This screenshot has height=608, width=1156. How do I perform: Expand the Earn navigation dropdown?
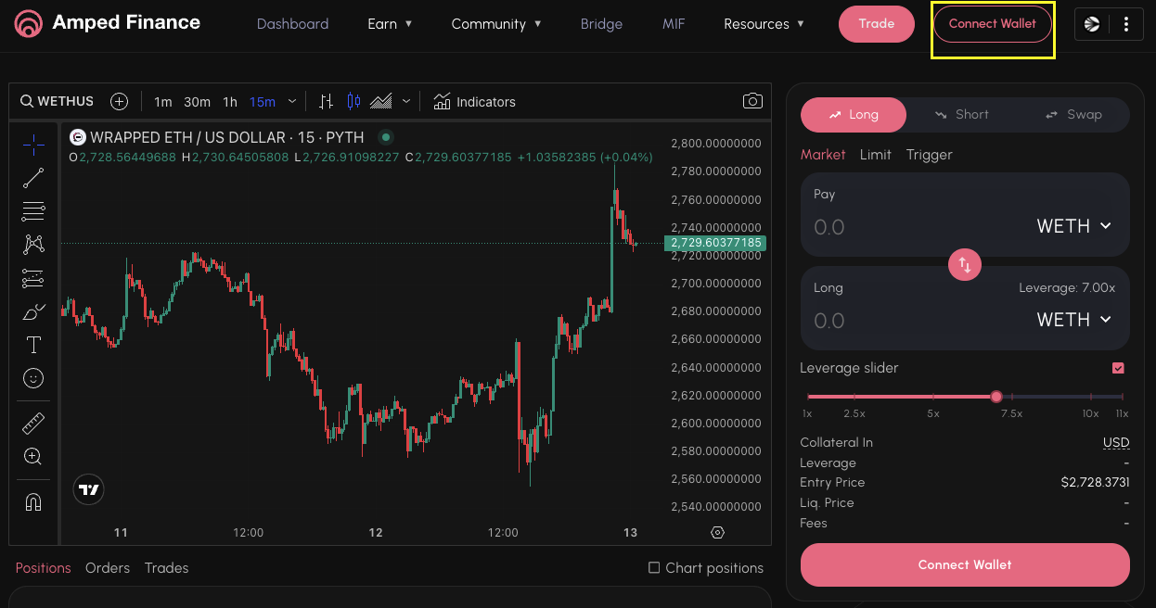coord(390,23)
